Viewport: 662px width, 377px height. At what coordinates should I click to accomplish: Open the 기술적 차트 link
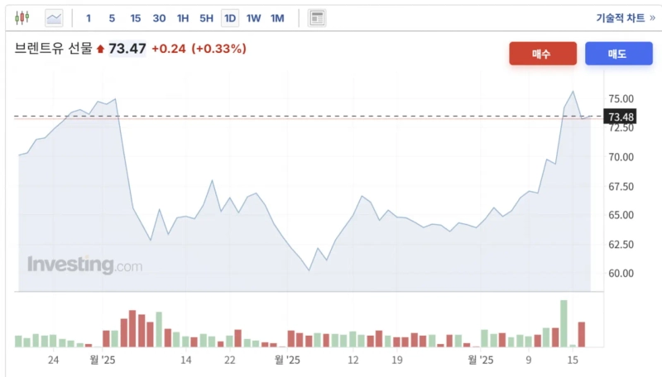coord(626,17)
